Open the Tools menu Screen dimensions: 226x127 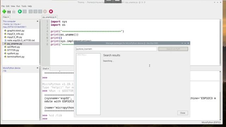pyautogui.click(x=24, y=6)
